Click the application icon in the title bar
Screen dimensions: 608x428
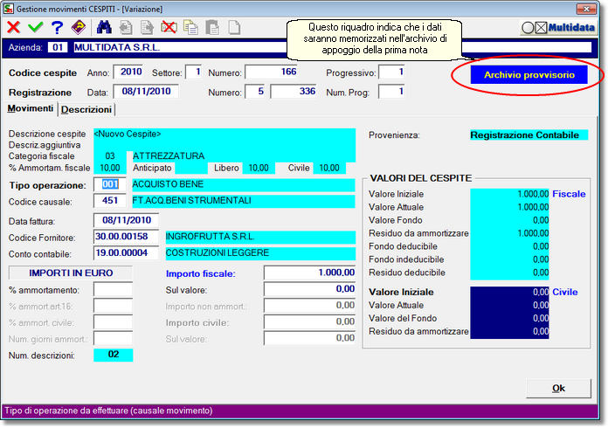tap(8, 9)
